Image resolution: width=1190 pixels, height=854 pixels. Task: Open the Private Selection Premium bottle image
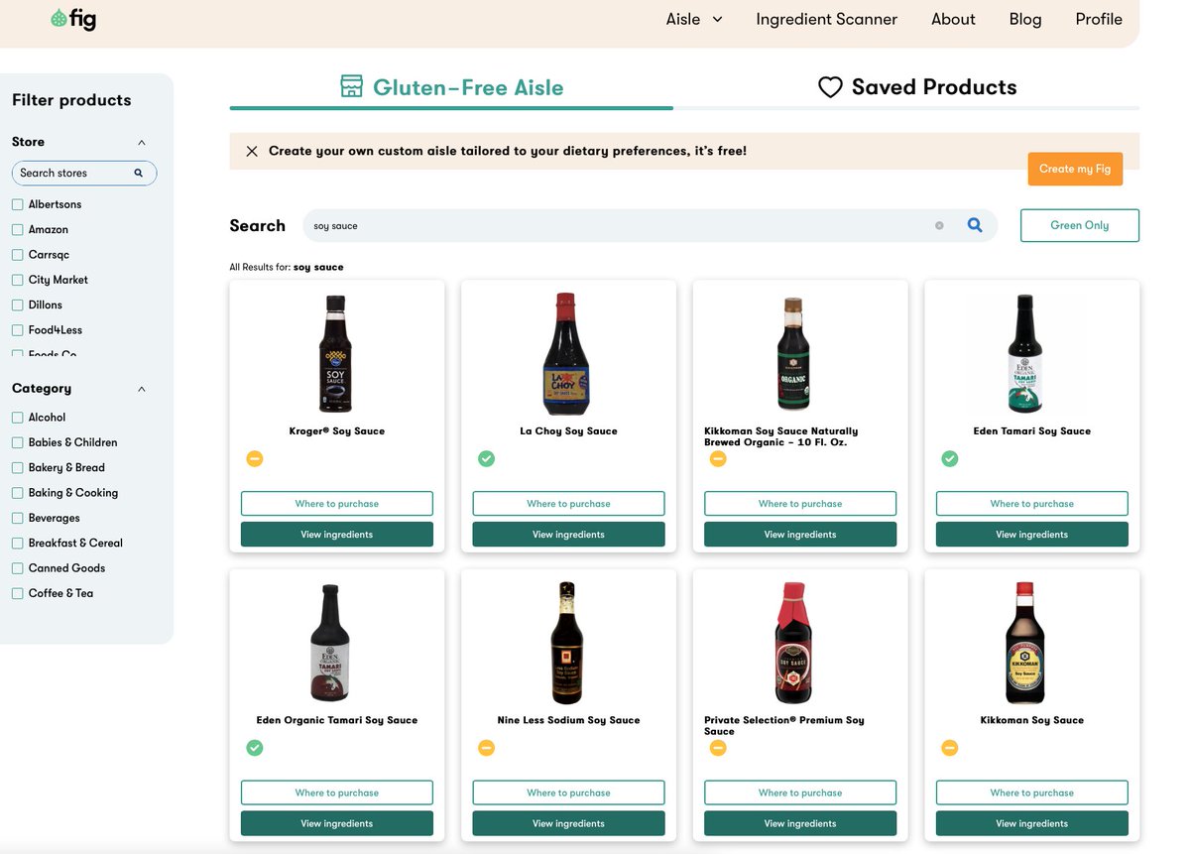point(793,643)
